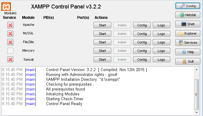Click the log panel scrollbar thumb

[197, 94]
